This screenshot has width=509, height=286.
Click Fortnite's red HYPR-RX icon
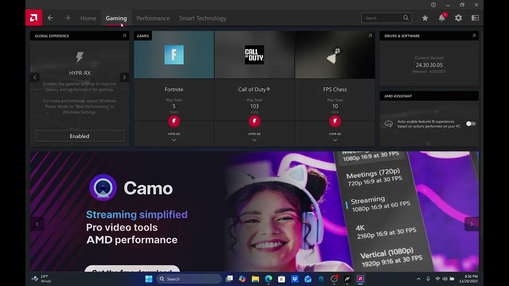[174, 121]
